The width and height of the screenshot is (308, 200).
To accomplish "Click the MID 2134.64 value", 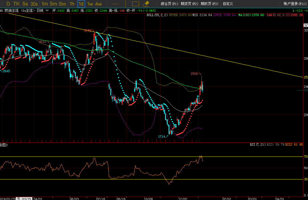I will coord(202,15).
